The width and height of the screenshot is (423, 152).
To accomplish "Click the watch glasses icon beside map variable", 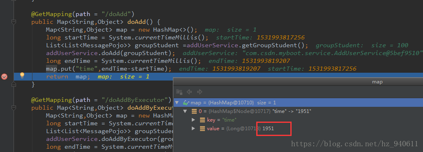I will 186,103.
